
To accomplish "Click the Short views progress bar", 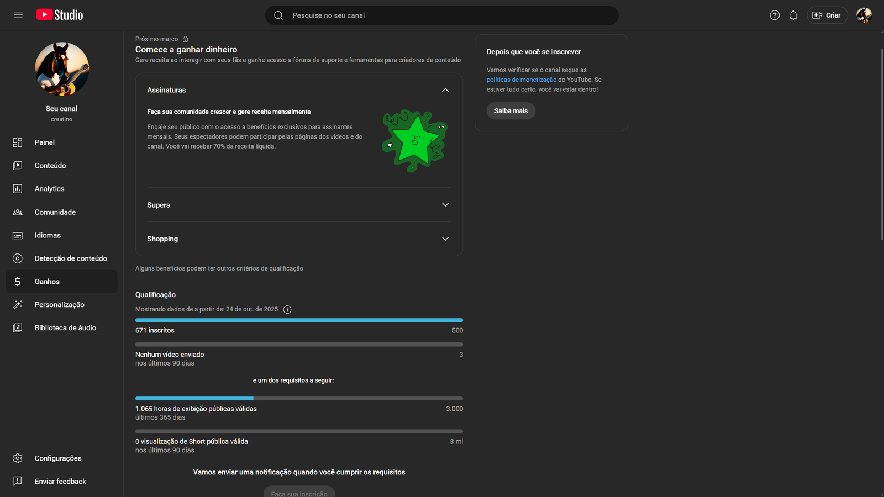I will click(299, 431).
